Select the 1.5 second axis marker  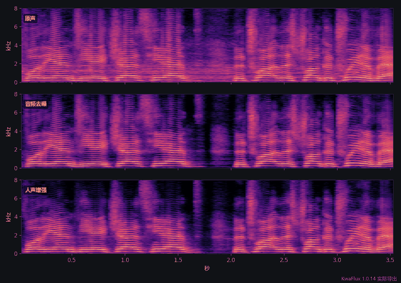(x=178, y=260)
